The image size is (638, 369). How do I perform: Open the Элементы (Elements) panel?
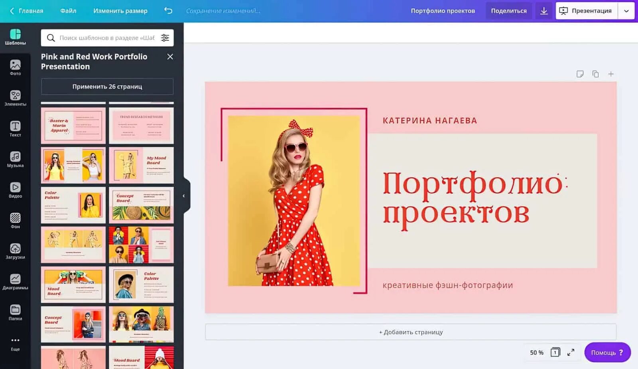(x=15, y=98)
